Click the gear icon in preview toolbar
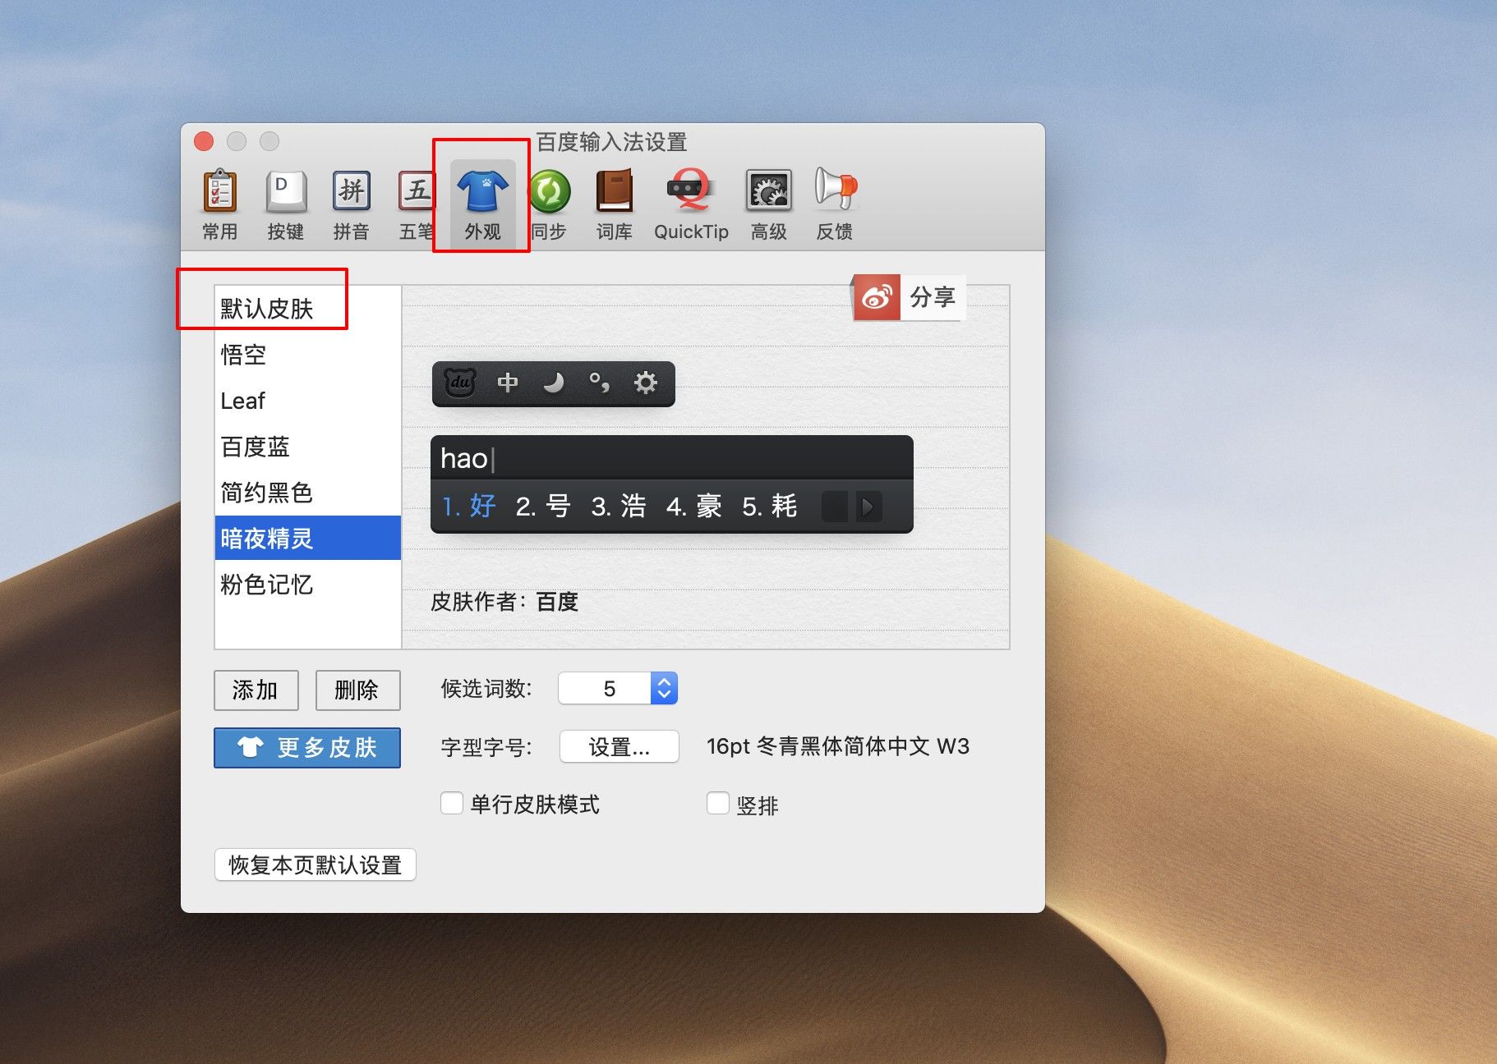This screenshot has height=1064, width=1497. 646,383
